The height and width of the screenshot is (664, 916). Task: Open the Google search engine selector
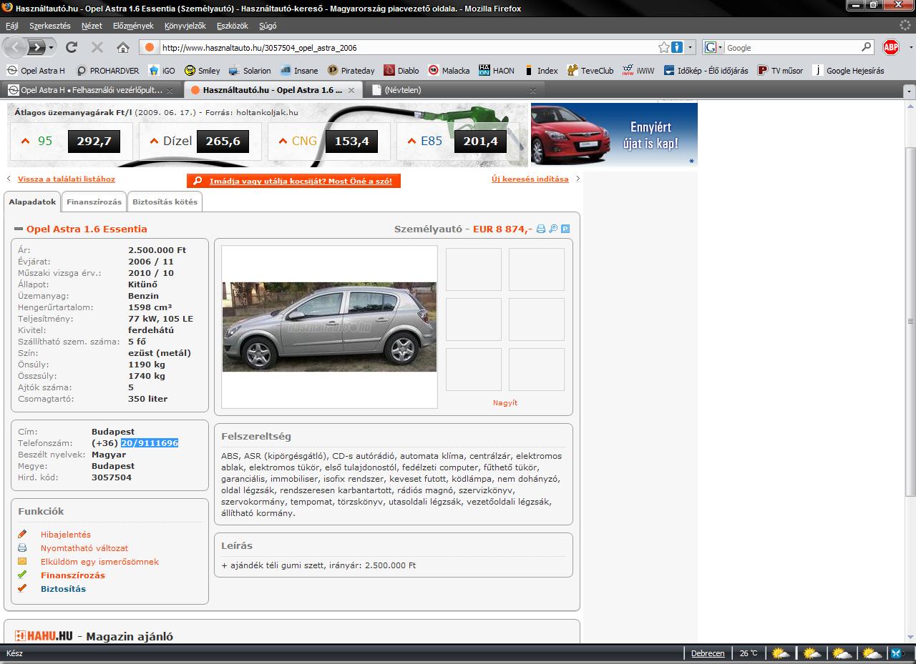(x=713, y=48)
